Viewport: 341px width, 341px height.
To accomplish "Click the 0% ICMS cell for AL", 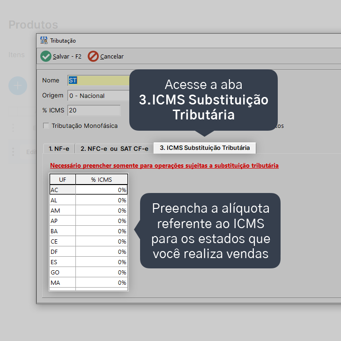I will (102, 200).
